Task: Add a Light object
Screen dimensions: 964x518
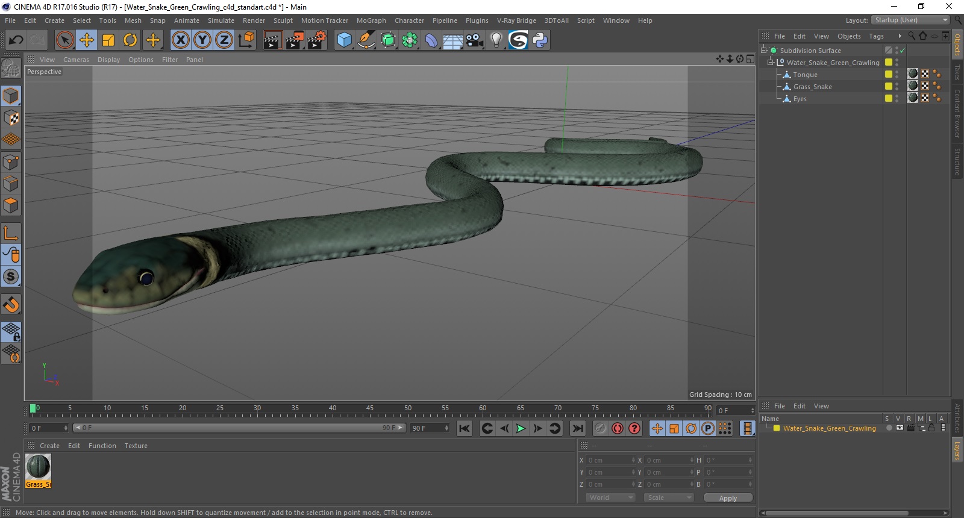Action: click(x=496, y=40)
